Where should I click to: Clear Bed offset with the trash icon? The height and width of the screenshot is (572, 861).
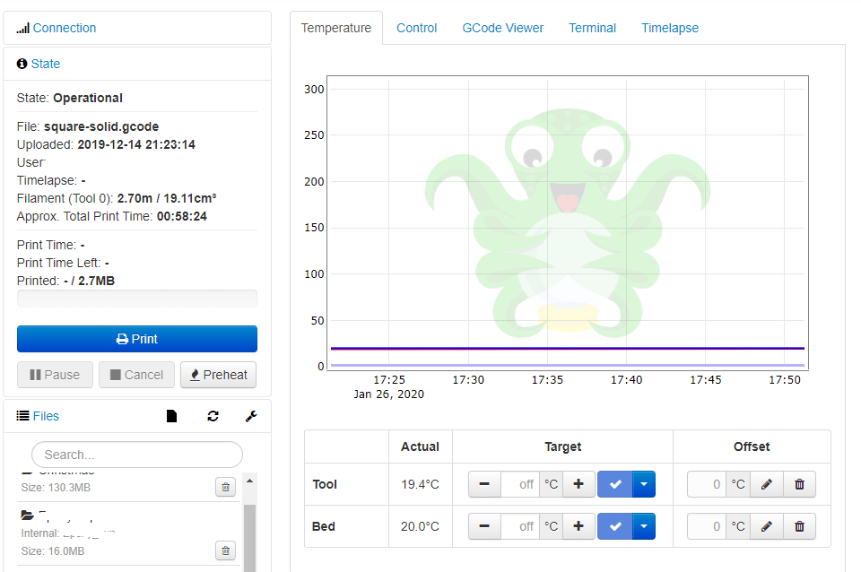pos(799,526)
